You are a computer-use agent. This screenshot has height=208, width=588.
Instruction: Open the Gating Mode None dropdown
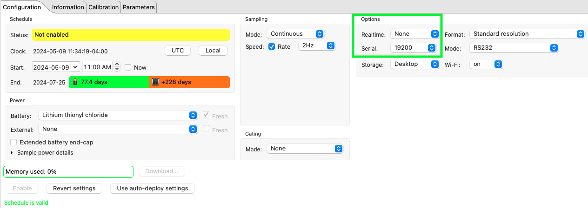pos(305,149)
